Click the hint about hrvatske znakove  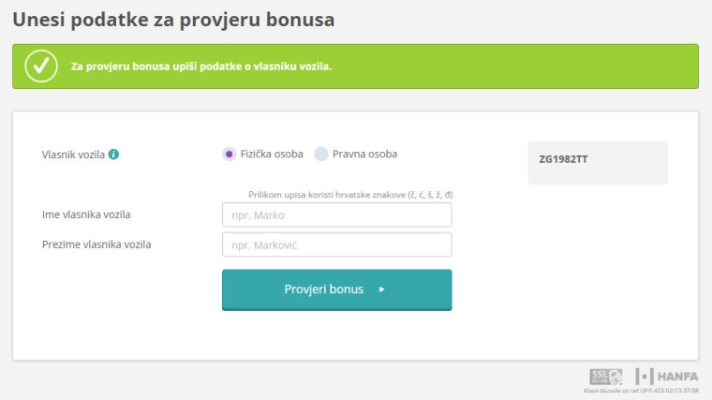click(350, 195)
